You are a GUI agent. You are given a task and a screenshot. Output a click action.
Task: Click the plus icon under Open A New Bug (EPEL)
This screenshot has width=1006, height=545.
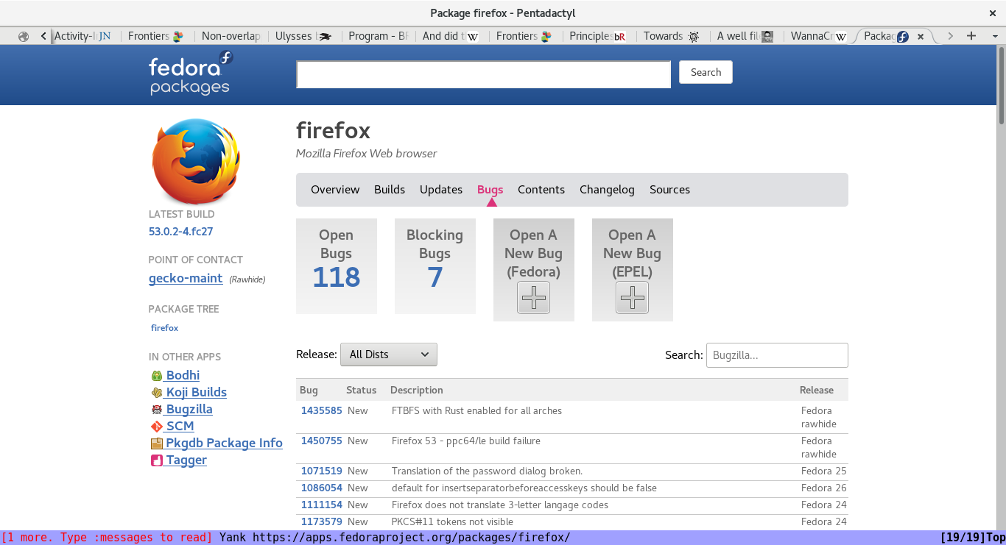(x=632, y=298)
